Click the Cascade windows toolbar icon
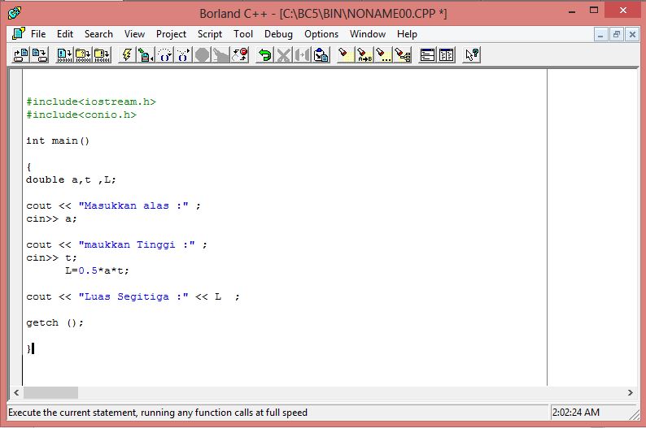Viewport: 646px width, 428px height. pos(427,54)
